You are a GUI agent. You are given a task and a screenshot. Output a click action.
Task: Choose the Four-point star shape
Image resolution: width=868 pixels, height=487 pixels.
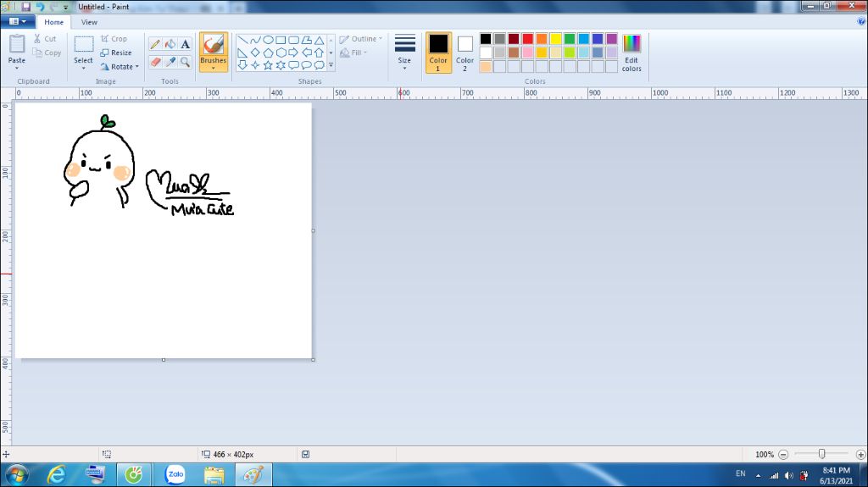255,65
